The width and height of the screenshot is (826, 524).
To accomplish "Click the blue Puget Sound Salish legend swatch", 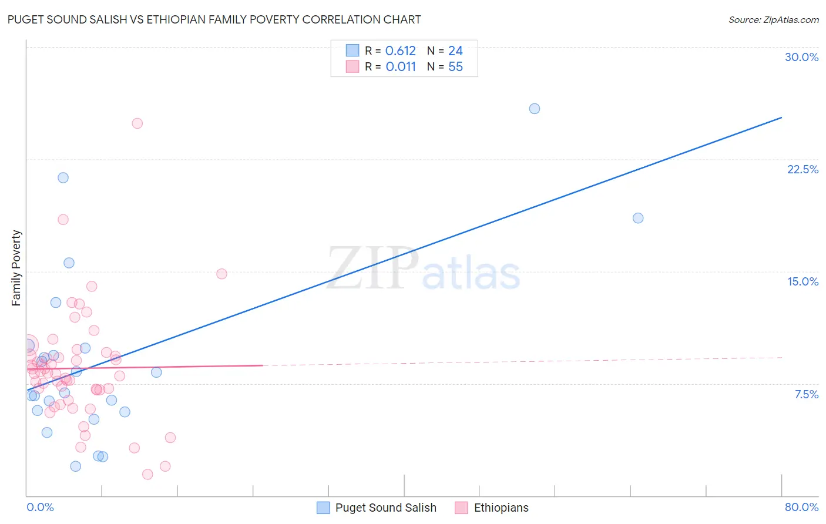I will [x=323, y=508].
